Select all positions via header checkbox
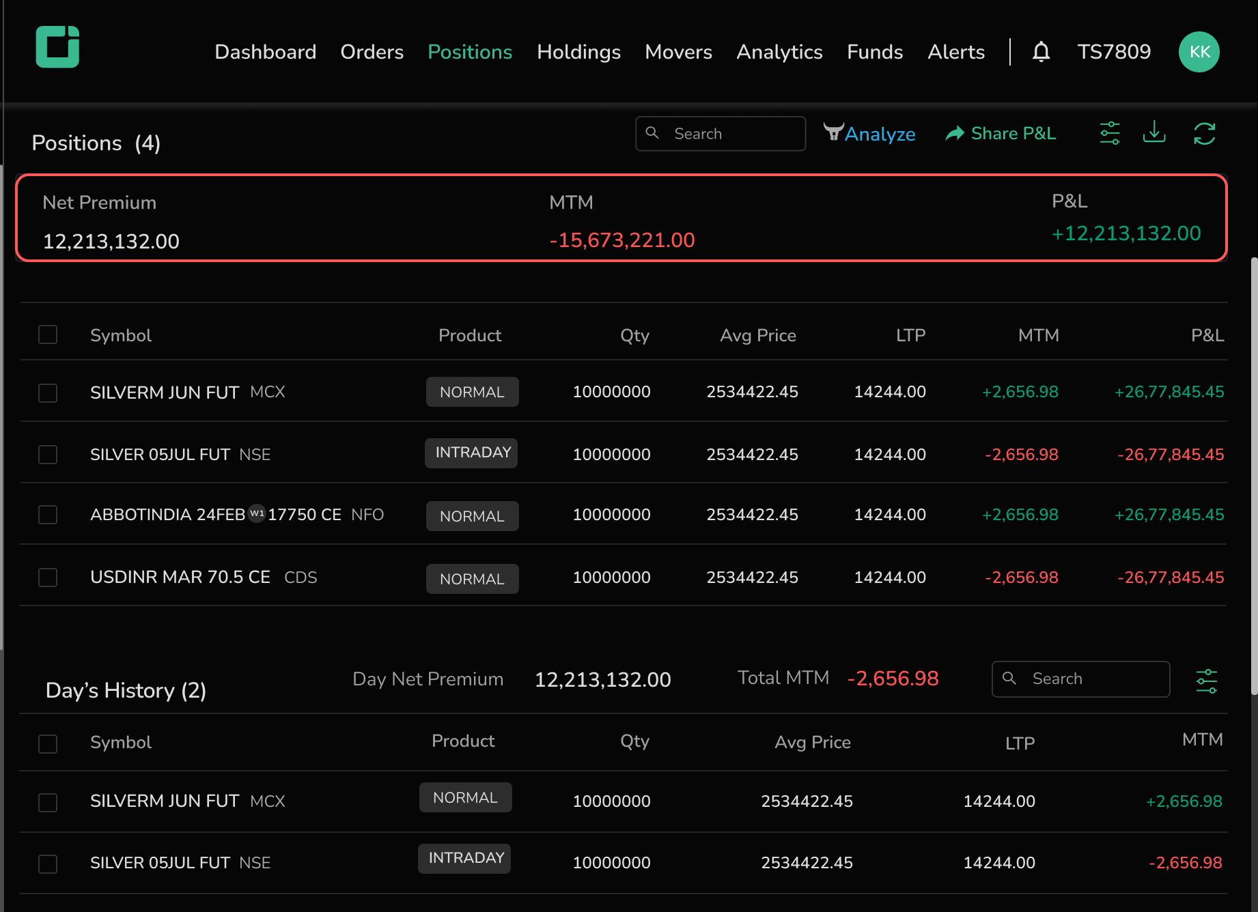Screen dimensions: 1258x912 click(48, 334)
